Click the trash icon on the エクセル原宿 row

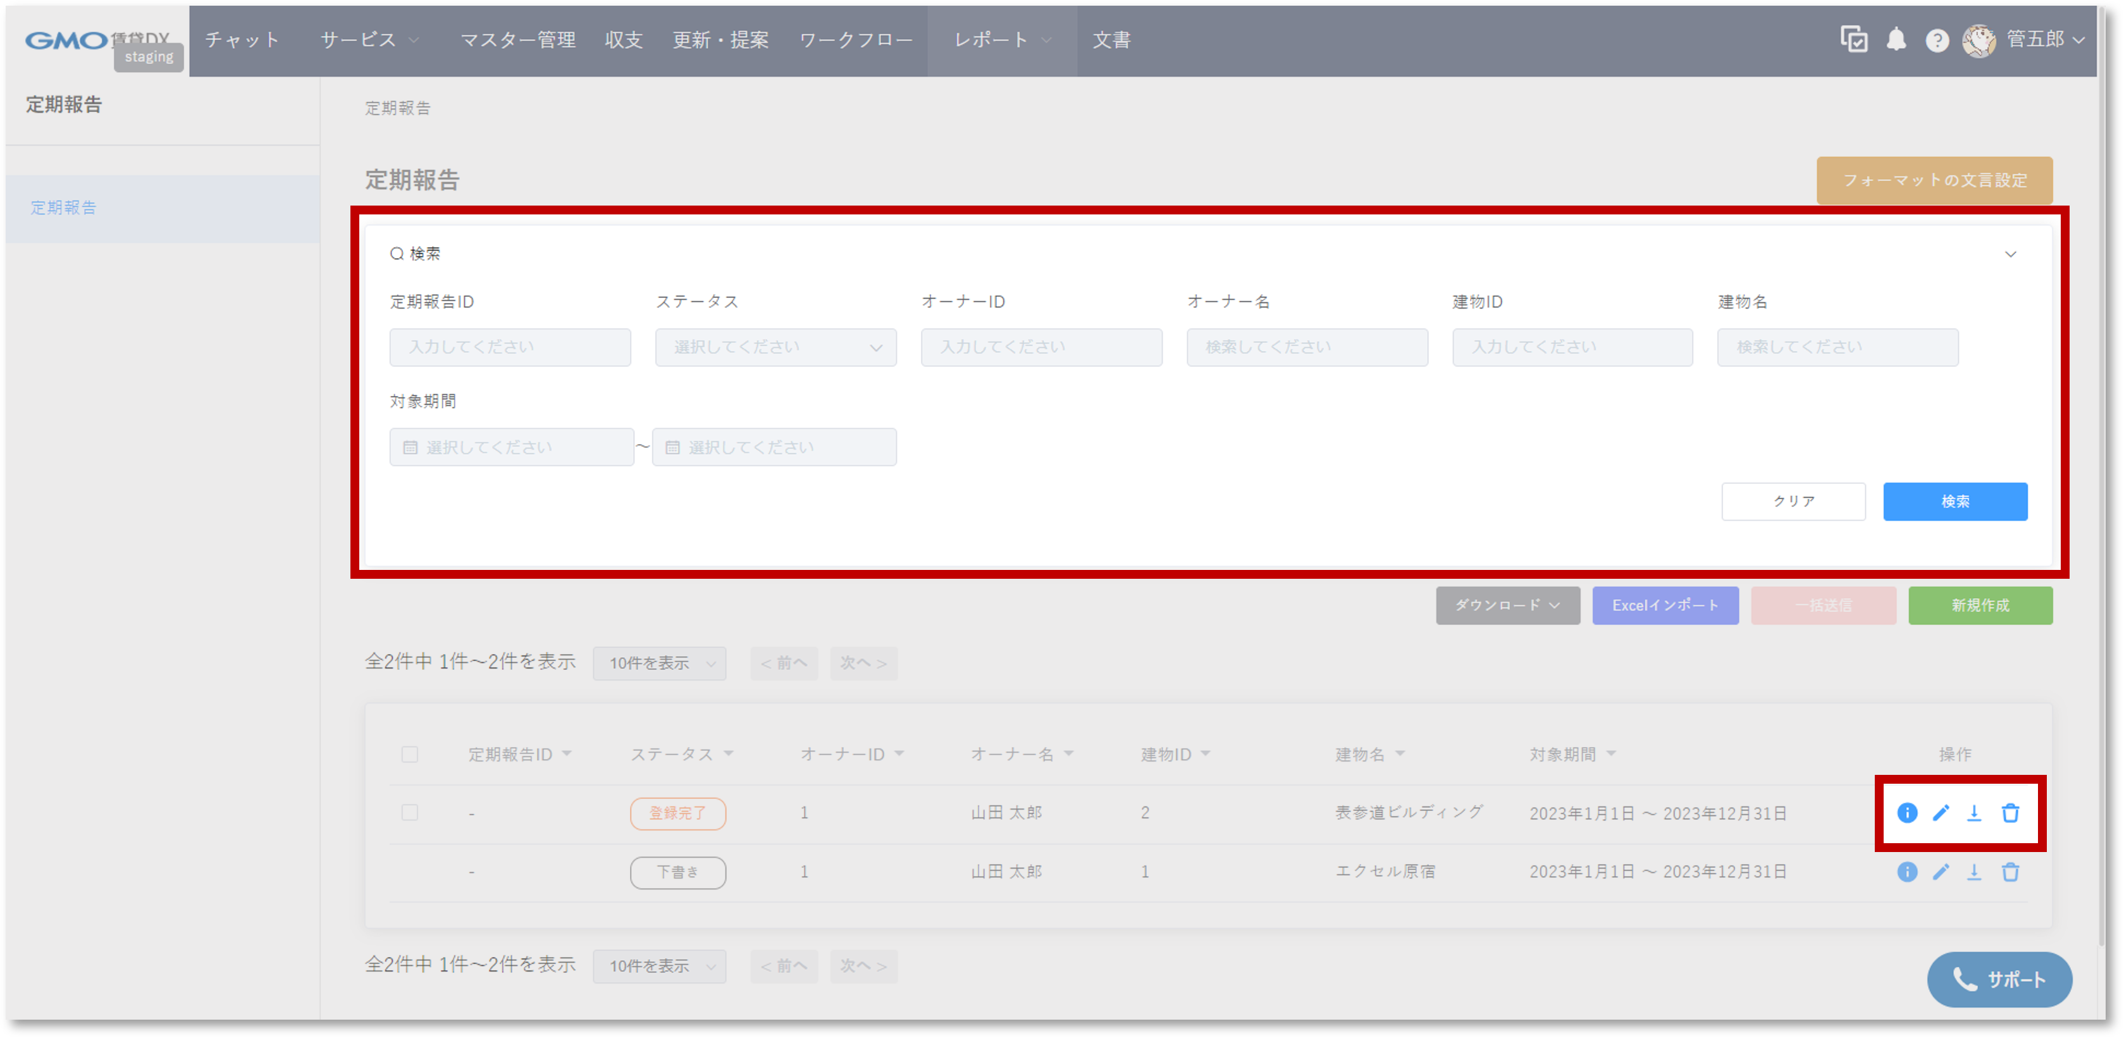point(2011,872)
